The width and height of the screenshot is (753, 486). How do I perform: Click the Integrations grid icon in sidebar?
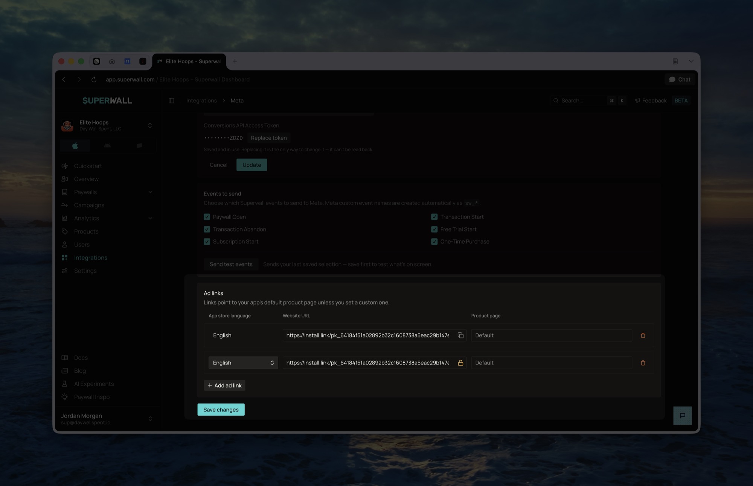pyautogui.click(x=65, y=258)
